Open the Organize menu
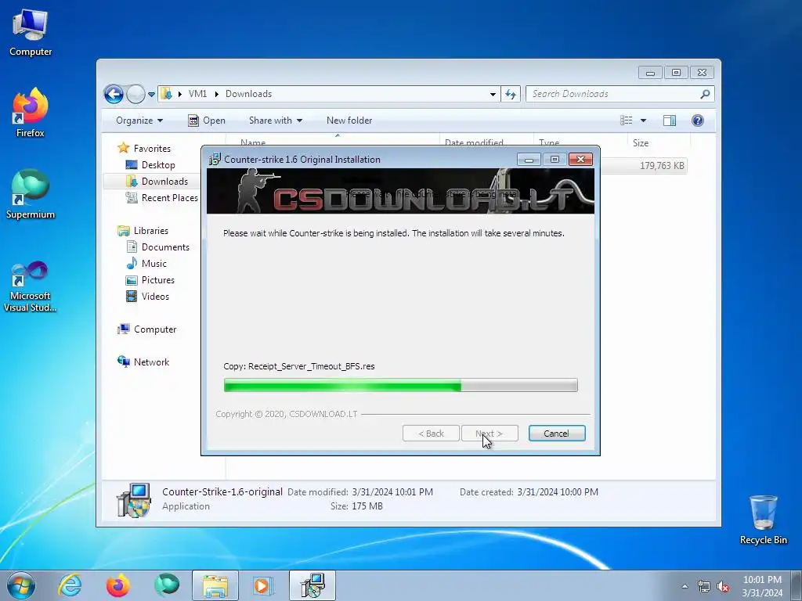Image resolution: width=802 pixels, height=601 pixels. pos(139,121)
